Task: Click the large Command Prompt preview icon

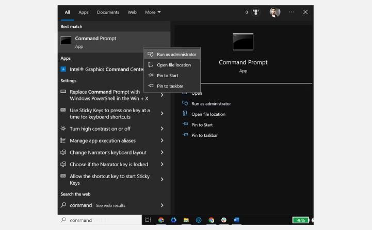Action: tap(243, 42)
